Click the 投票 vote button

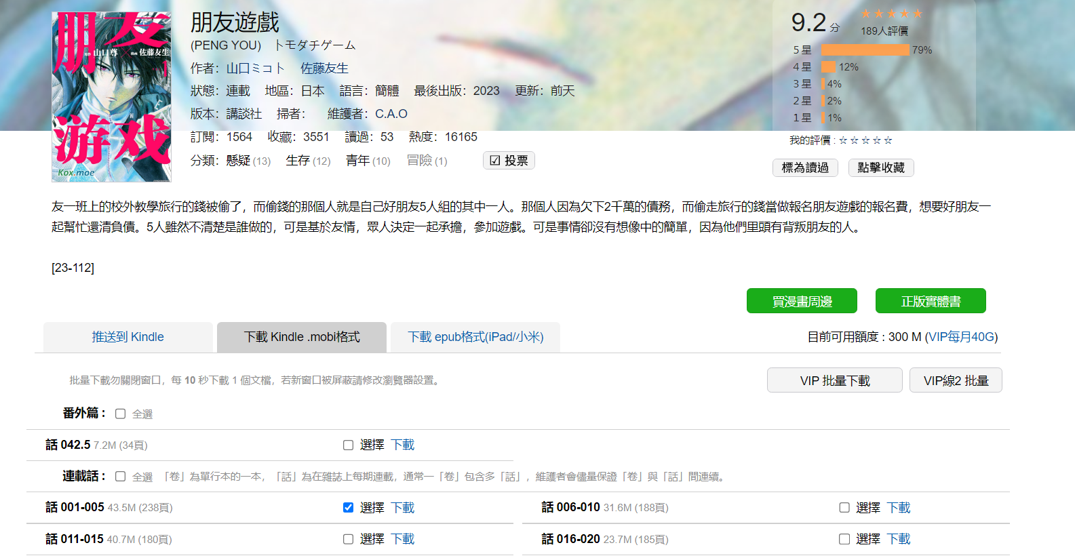509,161
